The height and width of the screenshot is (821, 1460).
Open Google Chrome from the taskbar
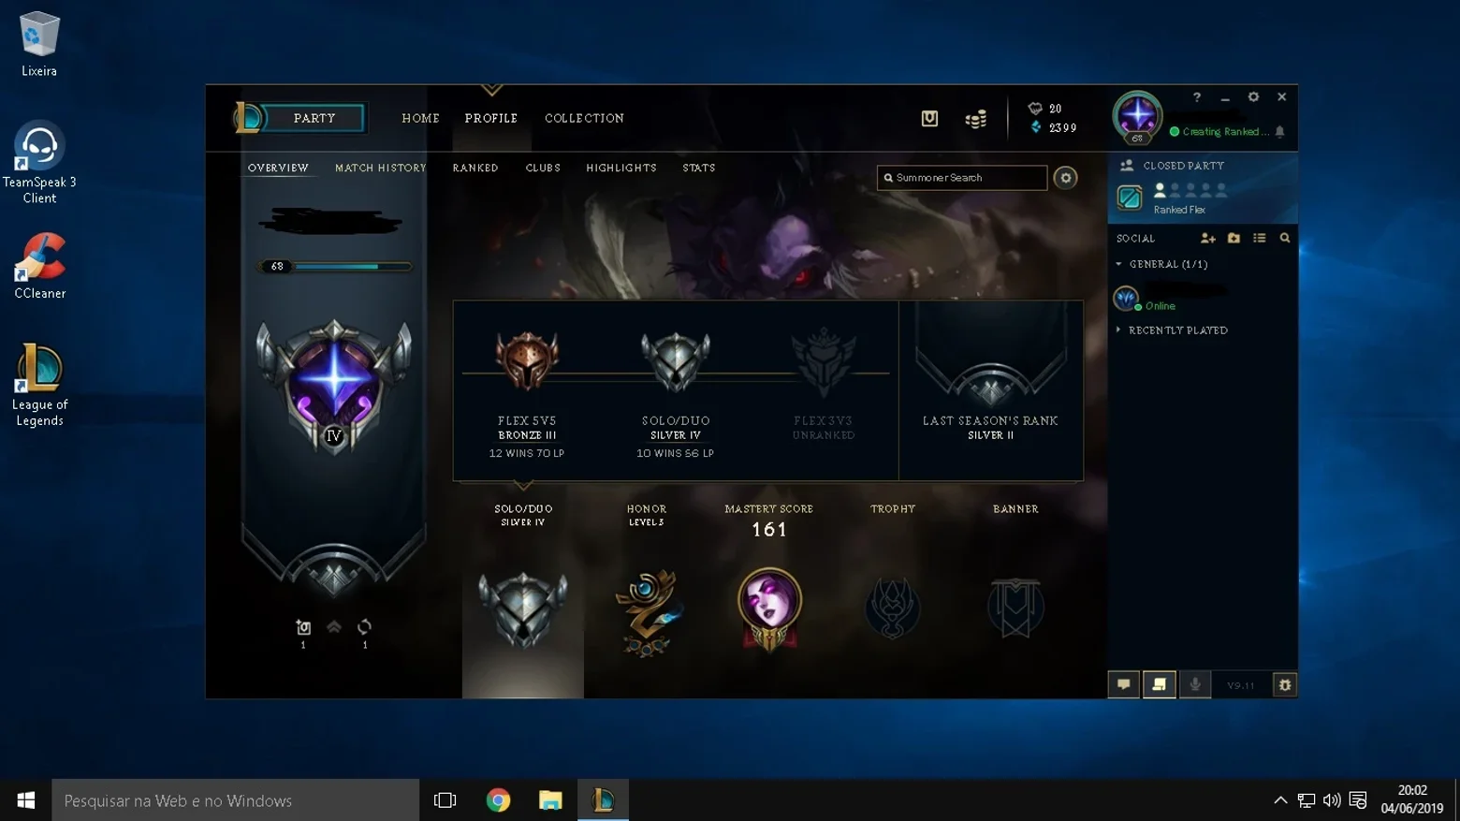tap(498, 800)
